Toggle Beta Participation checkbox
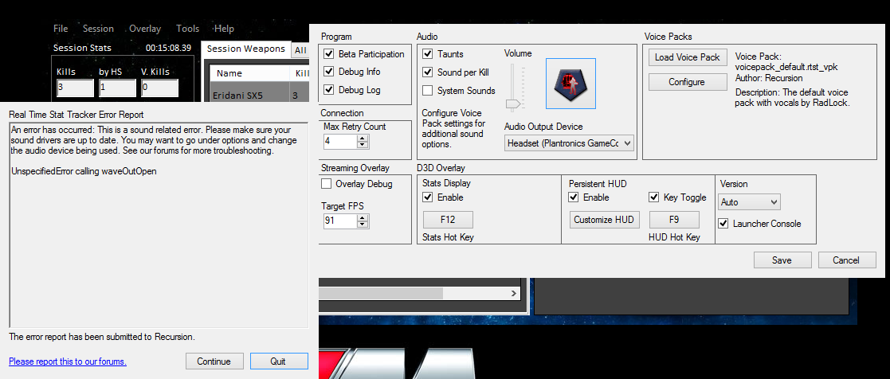This screenshot has width=890, height=379. tap(328, 54)
